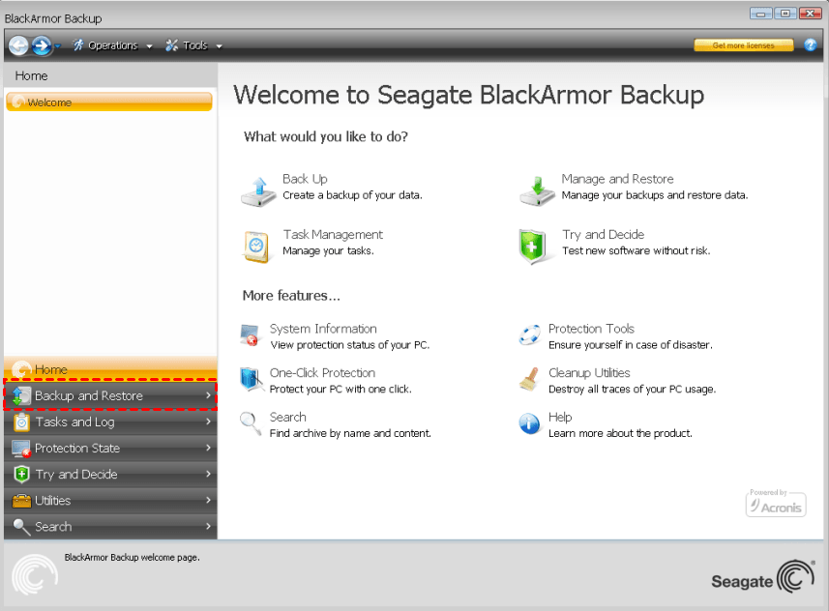
Task: Open the Operations dropdown menu
Action: (x=112, y=45)
